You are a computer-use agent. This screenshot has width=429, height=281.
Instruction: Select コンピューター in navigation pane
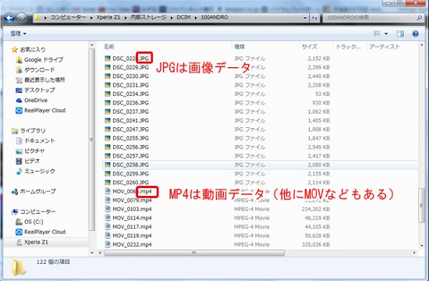tap(37, 212)
